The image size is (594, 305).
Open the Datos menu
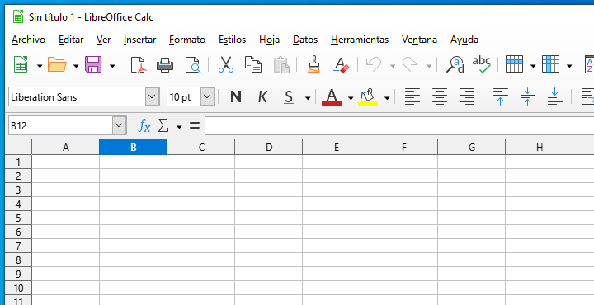(305, 40)
